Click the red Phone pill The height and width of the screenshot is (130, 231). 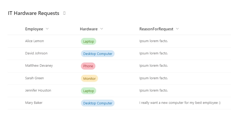click(x=88, y=66)
